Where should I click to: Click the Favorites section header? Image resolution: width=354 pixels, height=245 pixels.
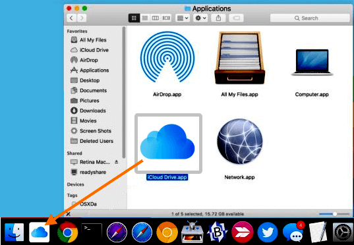(77, 31)
